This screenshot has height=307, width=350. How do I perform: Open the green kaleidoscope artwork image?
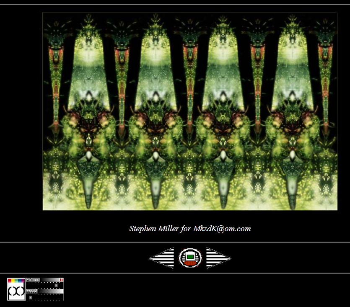coord(190,111)
